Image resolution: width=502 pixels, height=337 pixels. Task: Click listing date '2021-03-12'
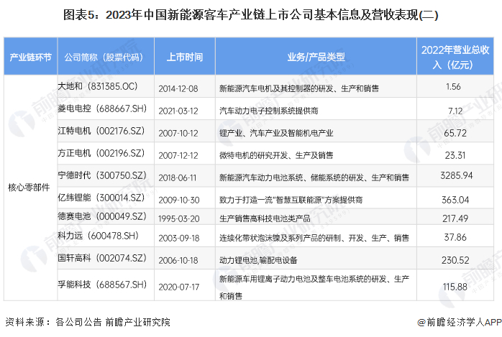(178, 111)
